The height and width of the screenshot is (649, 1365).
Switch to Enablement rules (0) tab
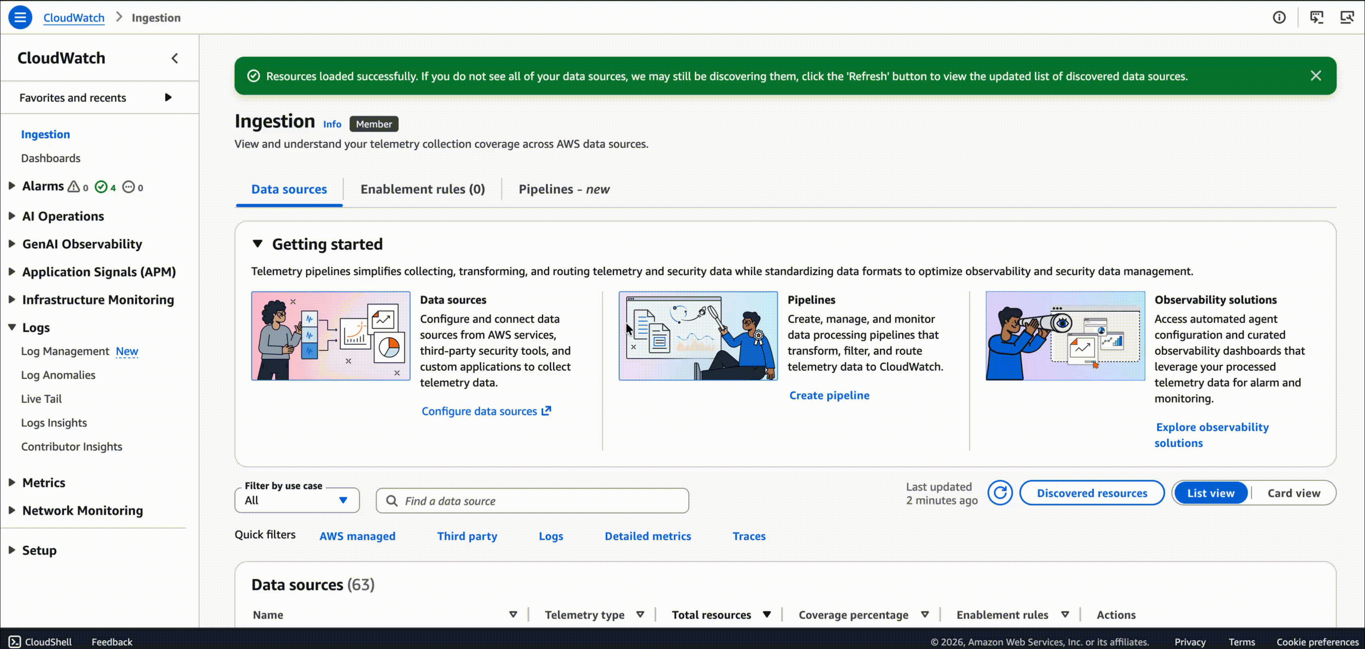point(422,189)
